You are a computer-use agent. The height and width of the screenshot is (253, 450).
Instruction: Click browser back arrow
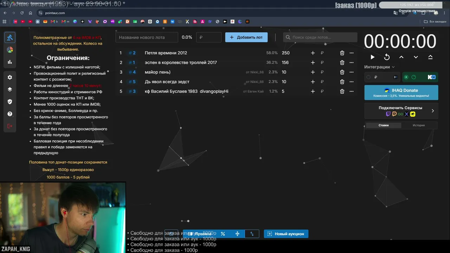pos(5,13)
